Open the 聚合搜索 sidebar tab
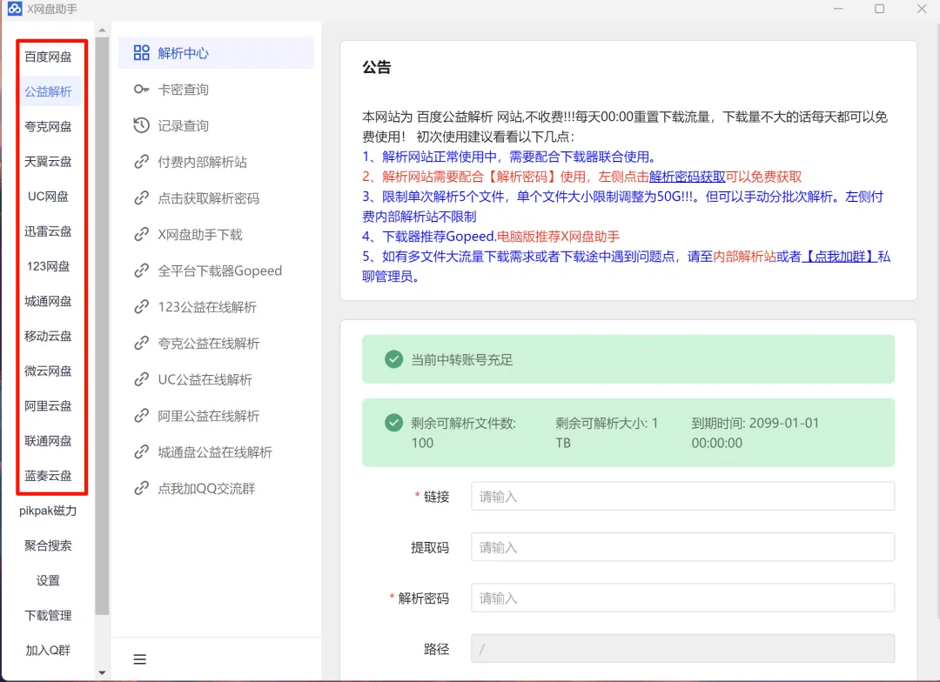940x682 pixels. click(48, 545)
